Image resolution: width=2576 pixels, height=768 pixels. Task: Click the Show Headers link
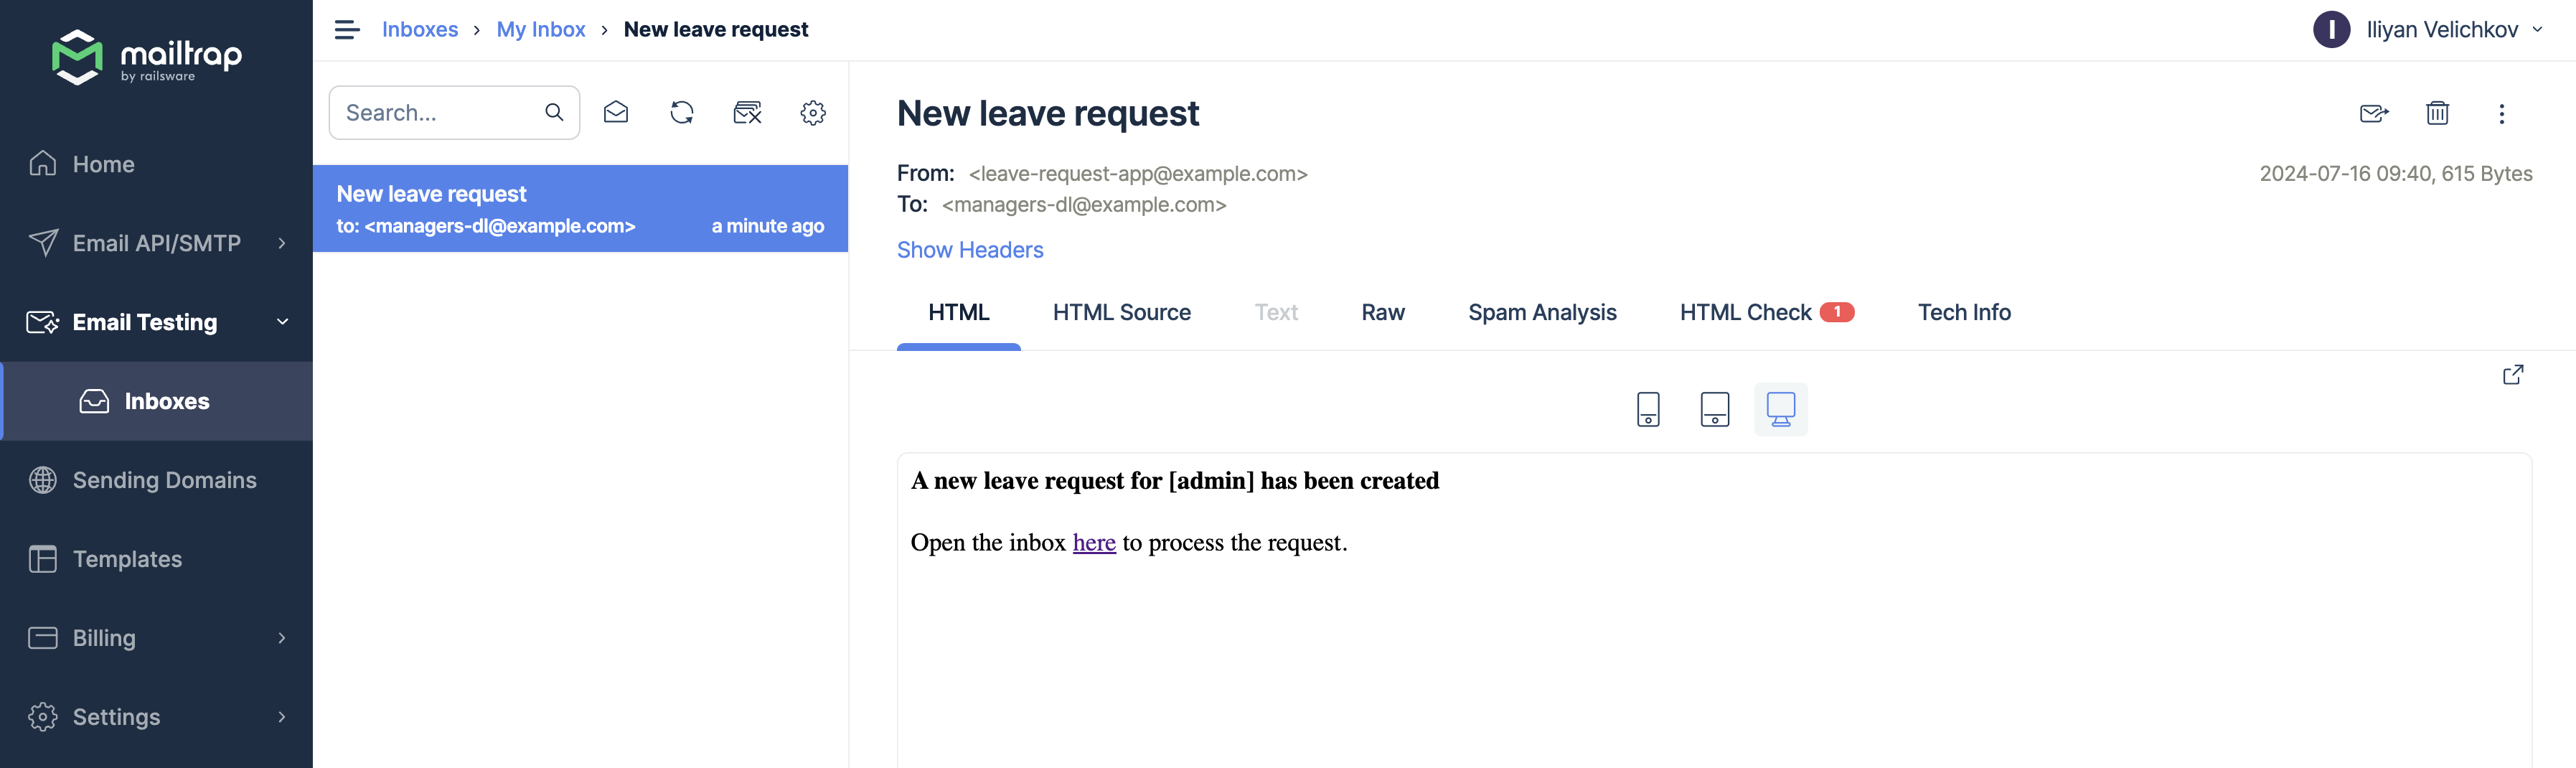point(969,250)
